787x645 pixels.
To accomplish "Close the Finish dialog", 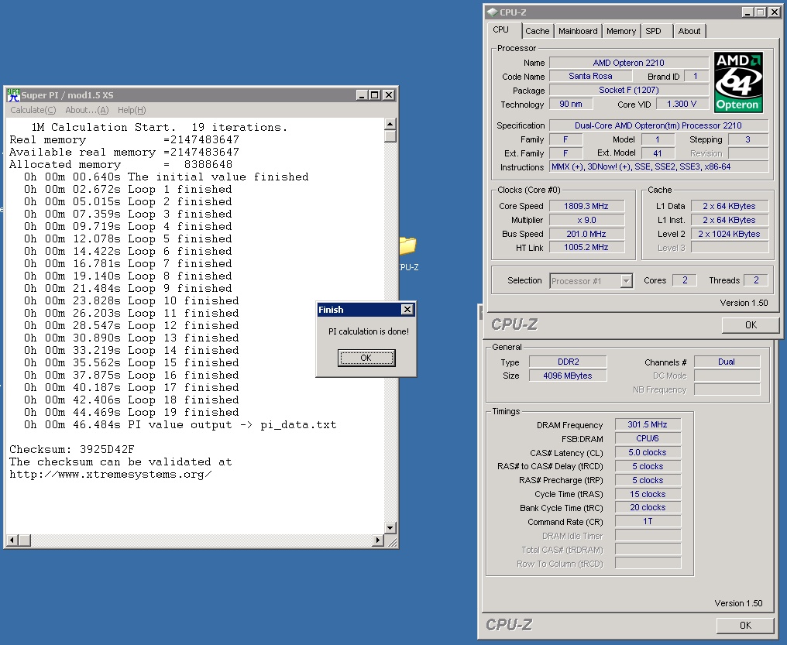I will [407, 310].
